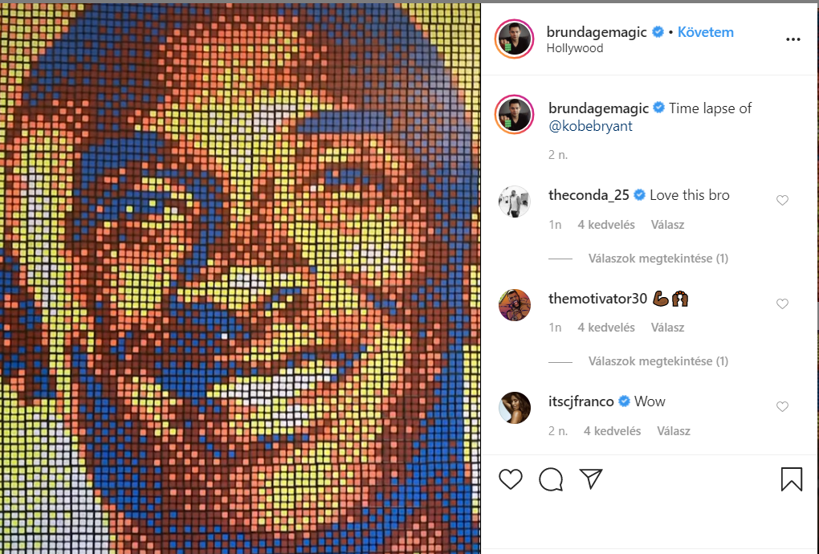Click the Követem follow button
The height and width of the screenshot is (554, 819).
(705, 31)
